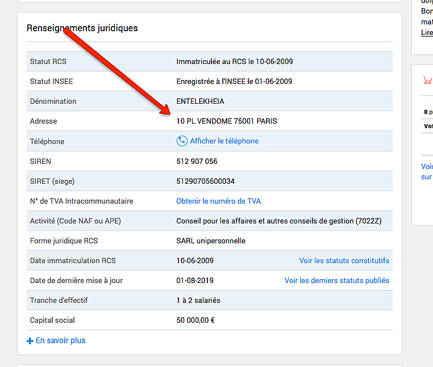Open Voir les statuts constitutifs link
Viewport: 433px width, 367px height.
[x=344, y=260]
